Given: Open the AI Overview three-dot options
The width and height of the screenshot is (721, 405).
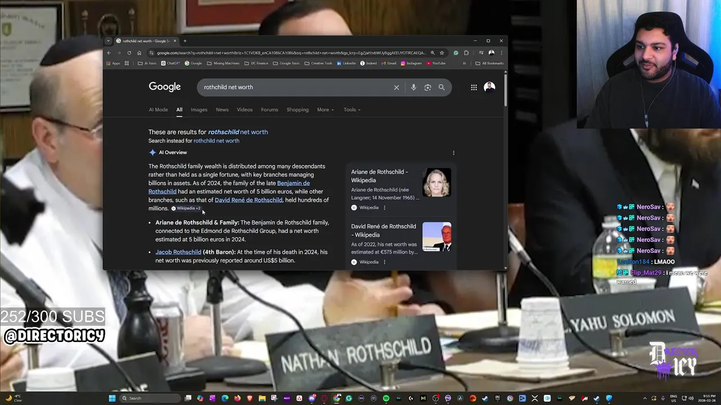Looking at the screenshot, I should (x=453, y=152).
